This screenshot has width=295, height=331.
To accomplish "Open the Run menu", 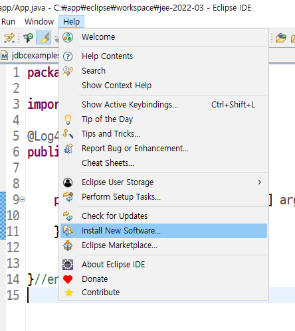I will tap(8, 22).
